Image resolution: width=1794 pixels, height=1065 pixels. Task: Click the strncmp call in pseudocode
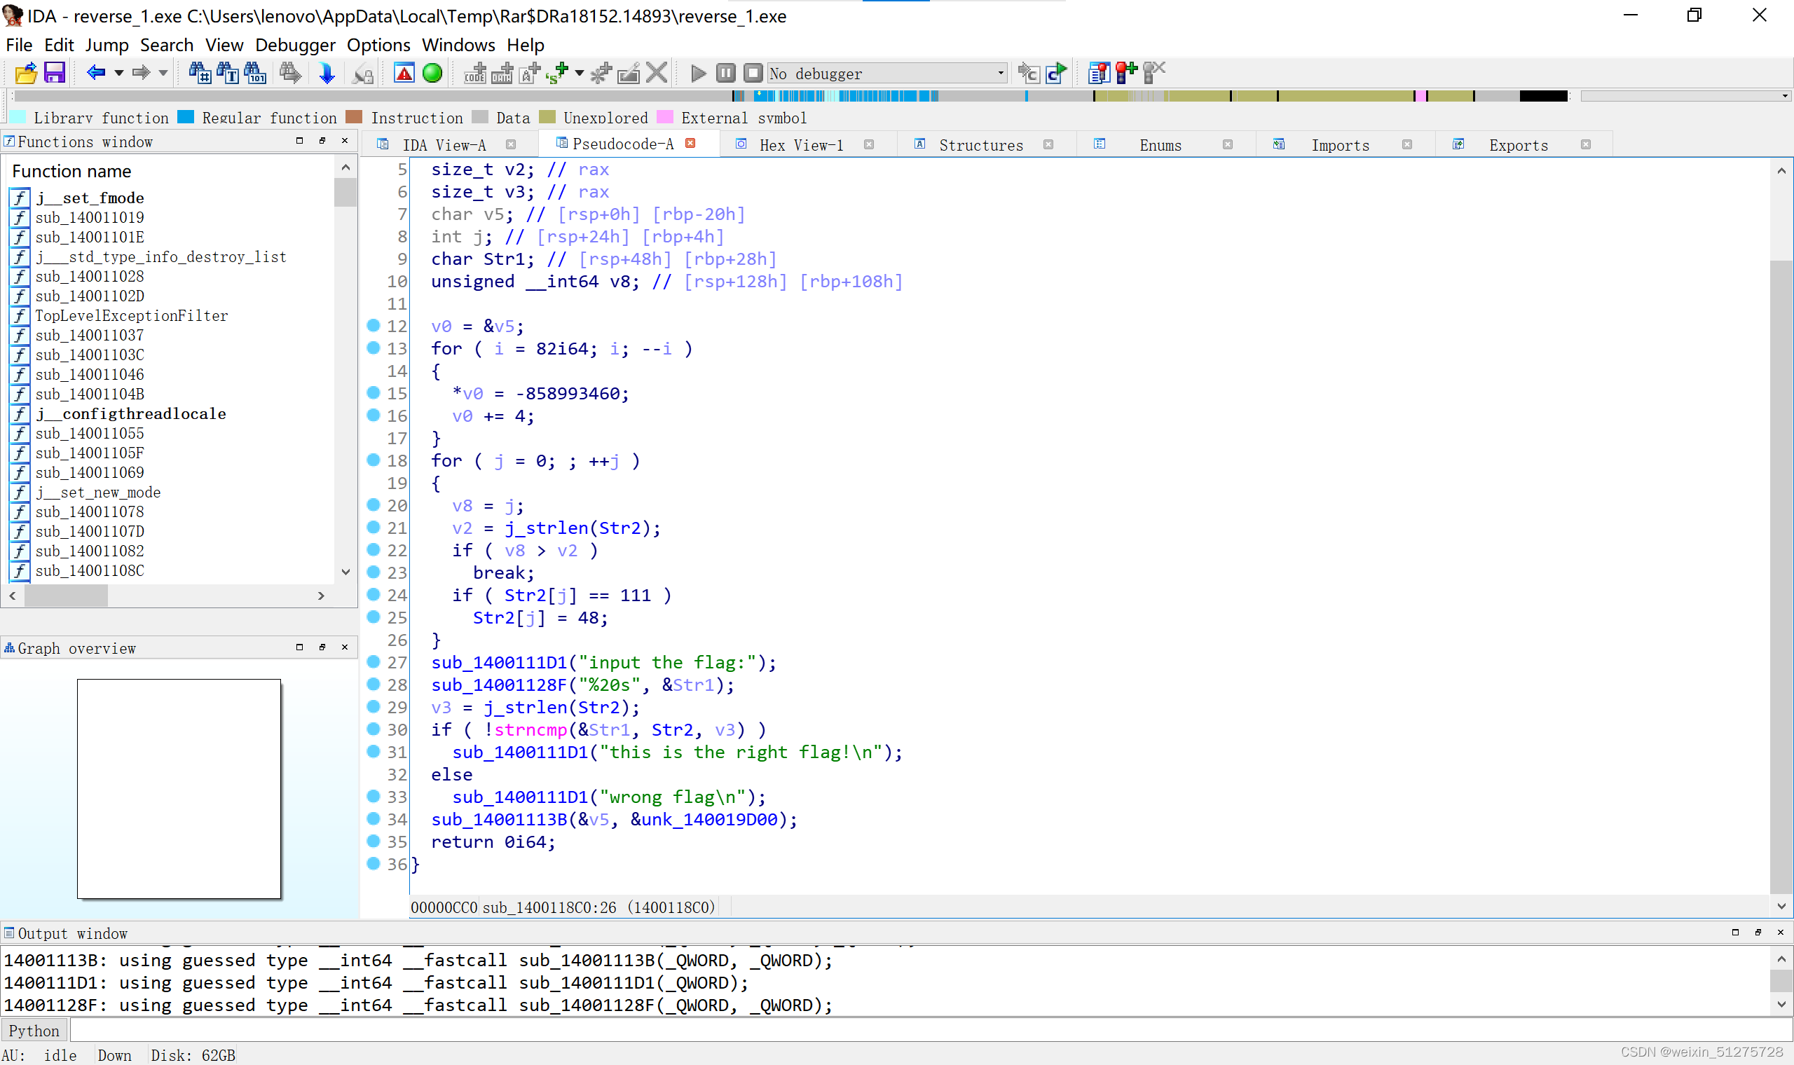coord(530,730)
